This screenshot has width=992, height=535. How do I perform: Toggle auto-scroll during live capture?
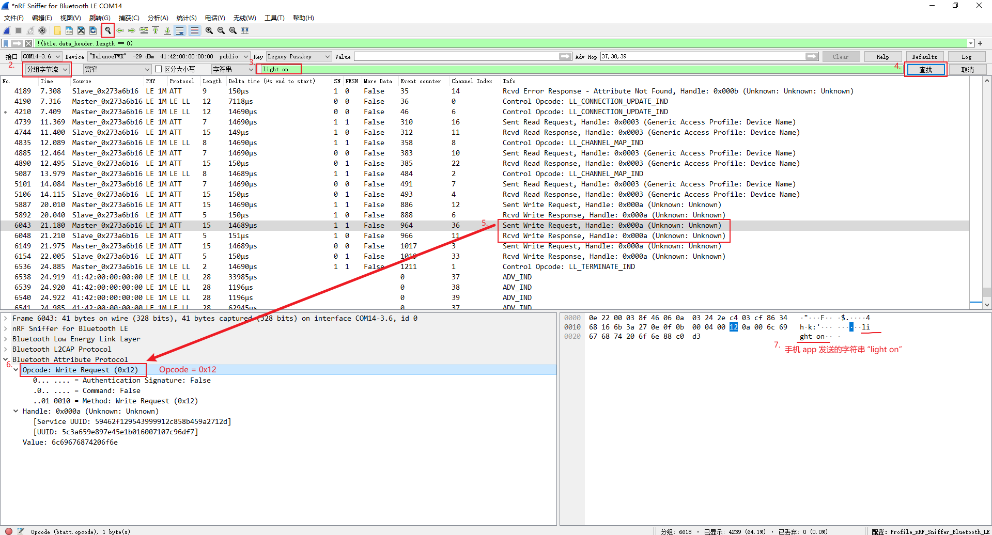[180, 30]
